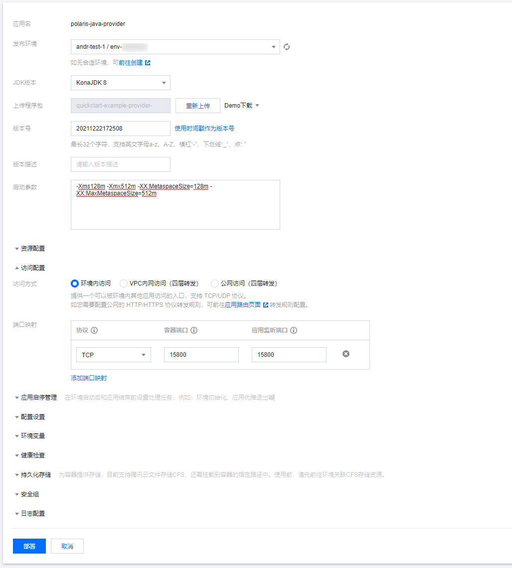Viewport: 512px width, 568px height.
Task: Open the Demo下载 menu
Action: tap(242, 106)
